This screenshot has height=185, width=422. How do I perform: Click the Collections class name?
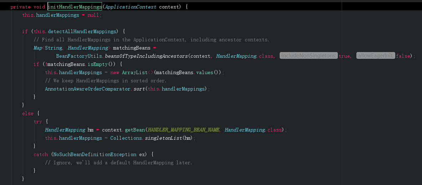(126, 138)
